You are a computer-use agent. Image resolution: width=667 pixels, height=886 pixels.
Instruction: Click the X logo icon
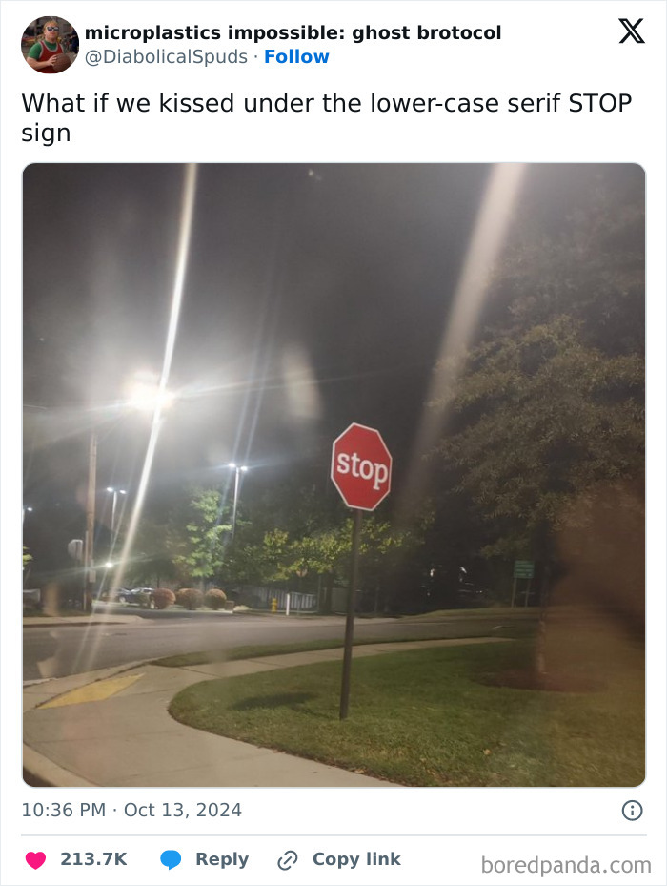tap(632, 31)
